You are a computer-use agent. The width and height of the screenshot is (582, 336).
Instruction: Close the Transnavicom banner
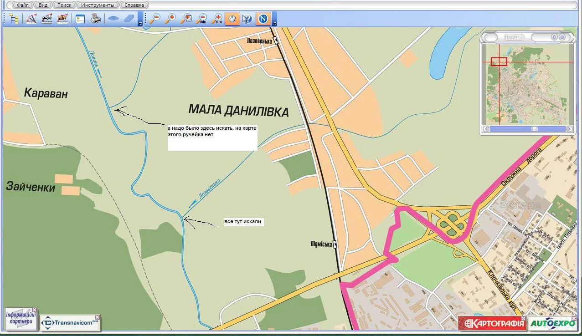tap(97, 317)
